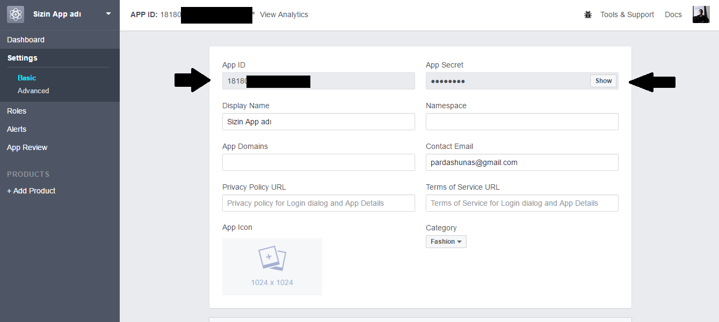Open the Fashion category dropdown

tap(446, 242)
